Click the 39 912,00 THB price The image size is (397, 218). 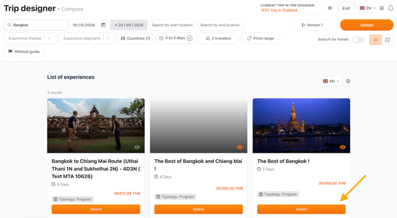coord(127,194)
